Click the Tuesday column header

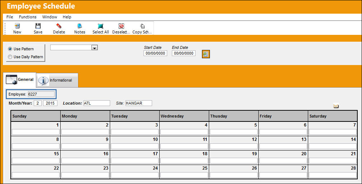135,116
